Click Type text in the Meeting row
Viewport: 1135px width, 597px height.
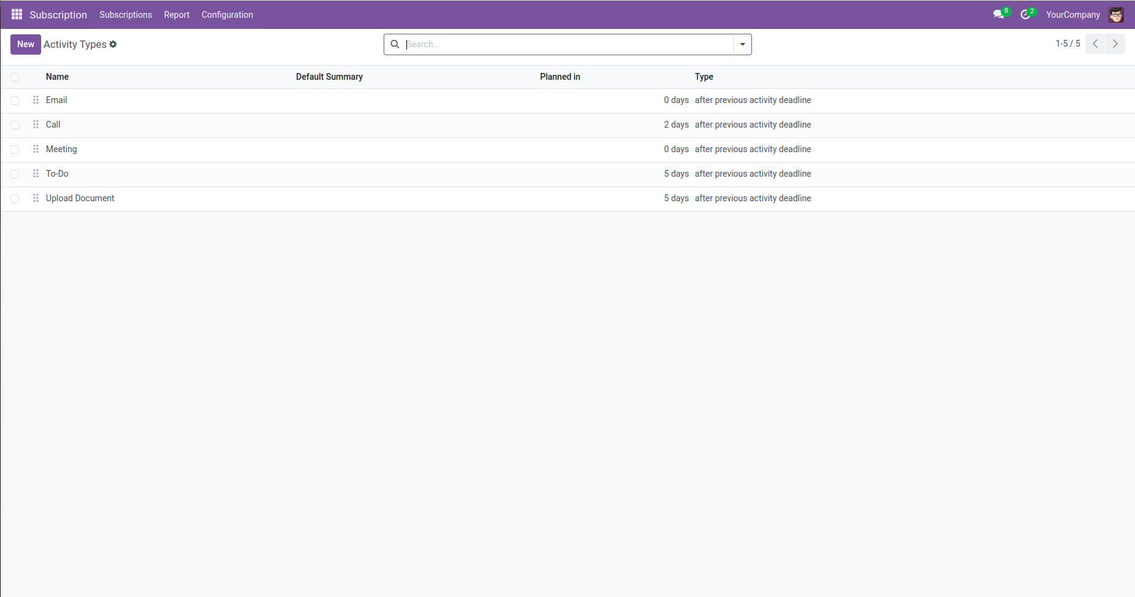[x=753, y=149]
